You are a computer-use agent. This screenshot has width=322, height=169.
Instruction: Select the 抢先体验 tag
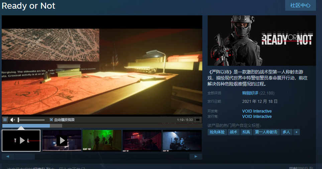click(x=217, y=132)
